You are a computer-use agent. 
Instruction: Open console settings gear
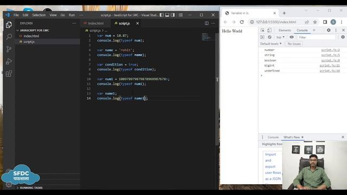pyautogui.click(x=343, y=37)
